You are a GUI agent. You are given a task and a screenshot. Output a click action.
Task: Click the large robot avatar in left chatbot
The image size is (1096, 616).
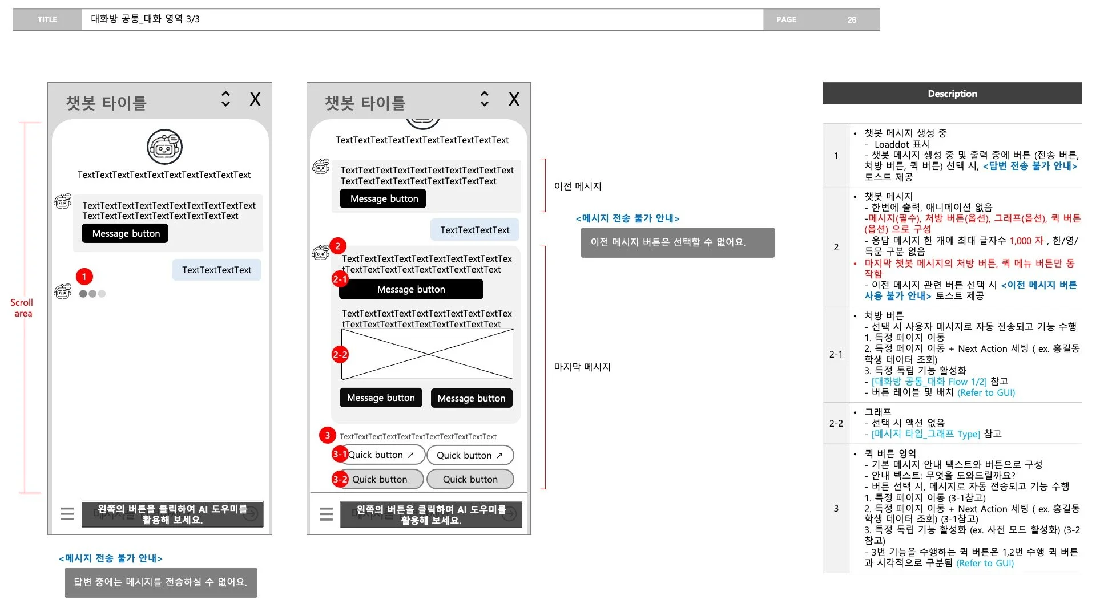tap(164, 147)
